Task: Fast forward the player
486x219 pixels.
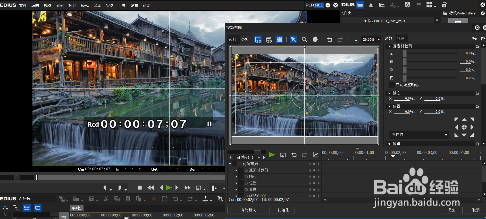Action: [x=187, y=188]
